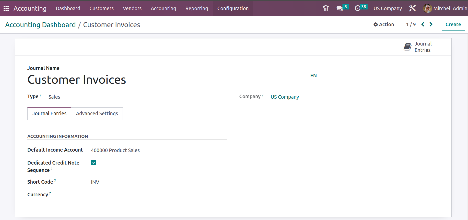Click the Create button
468x220 pixels.
tap(453, 25)
